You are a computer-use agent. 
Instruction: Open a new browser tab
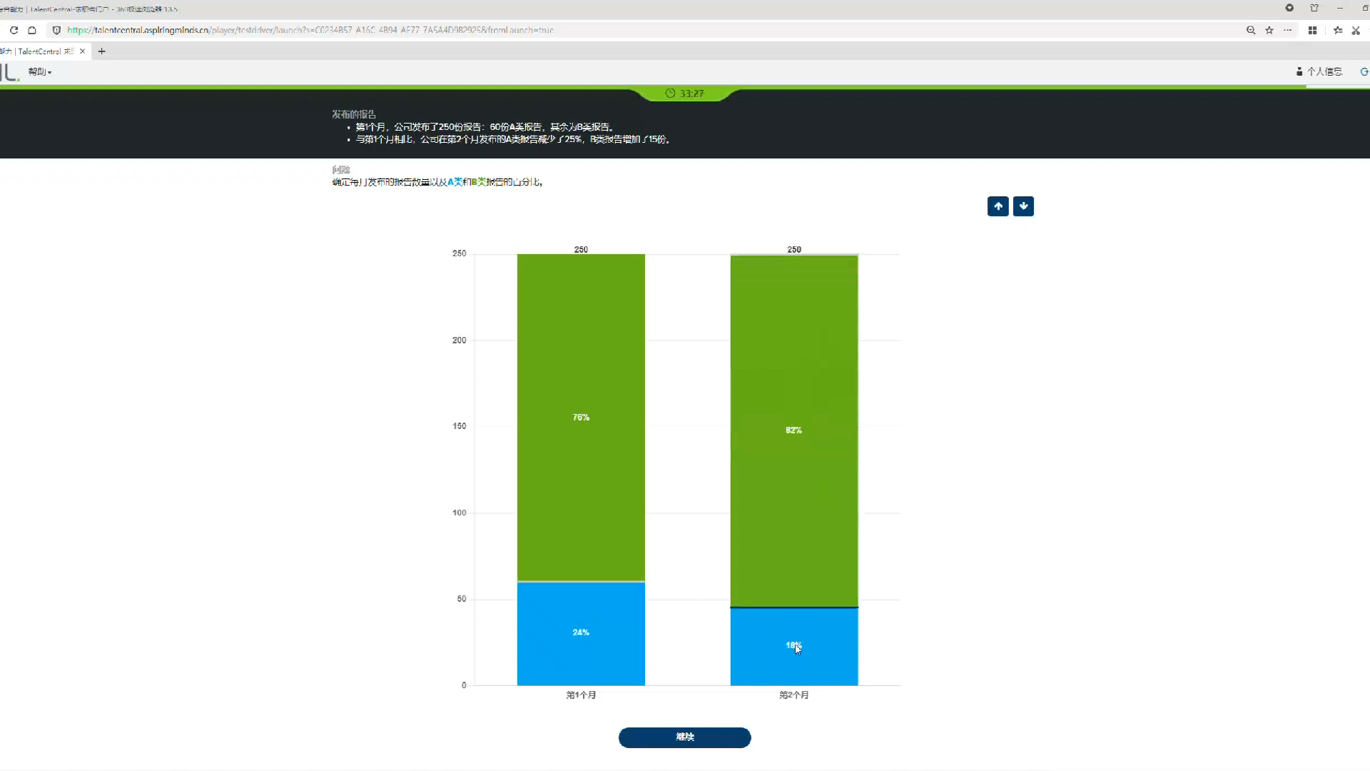click(101, 51)
